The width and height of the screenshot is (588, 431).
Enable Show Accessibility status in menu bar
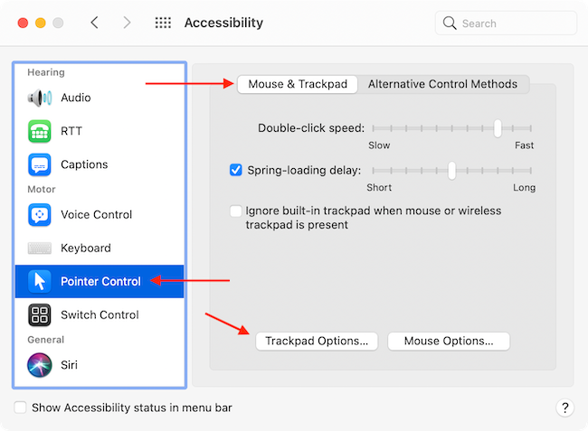21,408
